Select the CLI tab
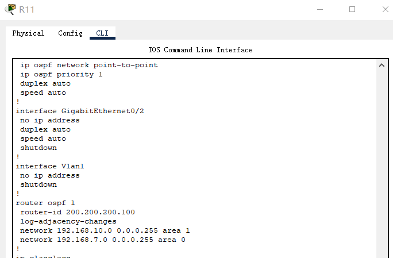 click(x=102, y=33)
